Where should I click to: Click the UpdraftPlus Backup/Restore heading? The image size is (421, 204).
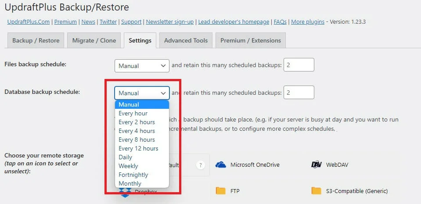[67, 7]
